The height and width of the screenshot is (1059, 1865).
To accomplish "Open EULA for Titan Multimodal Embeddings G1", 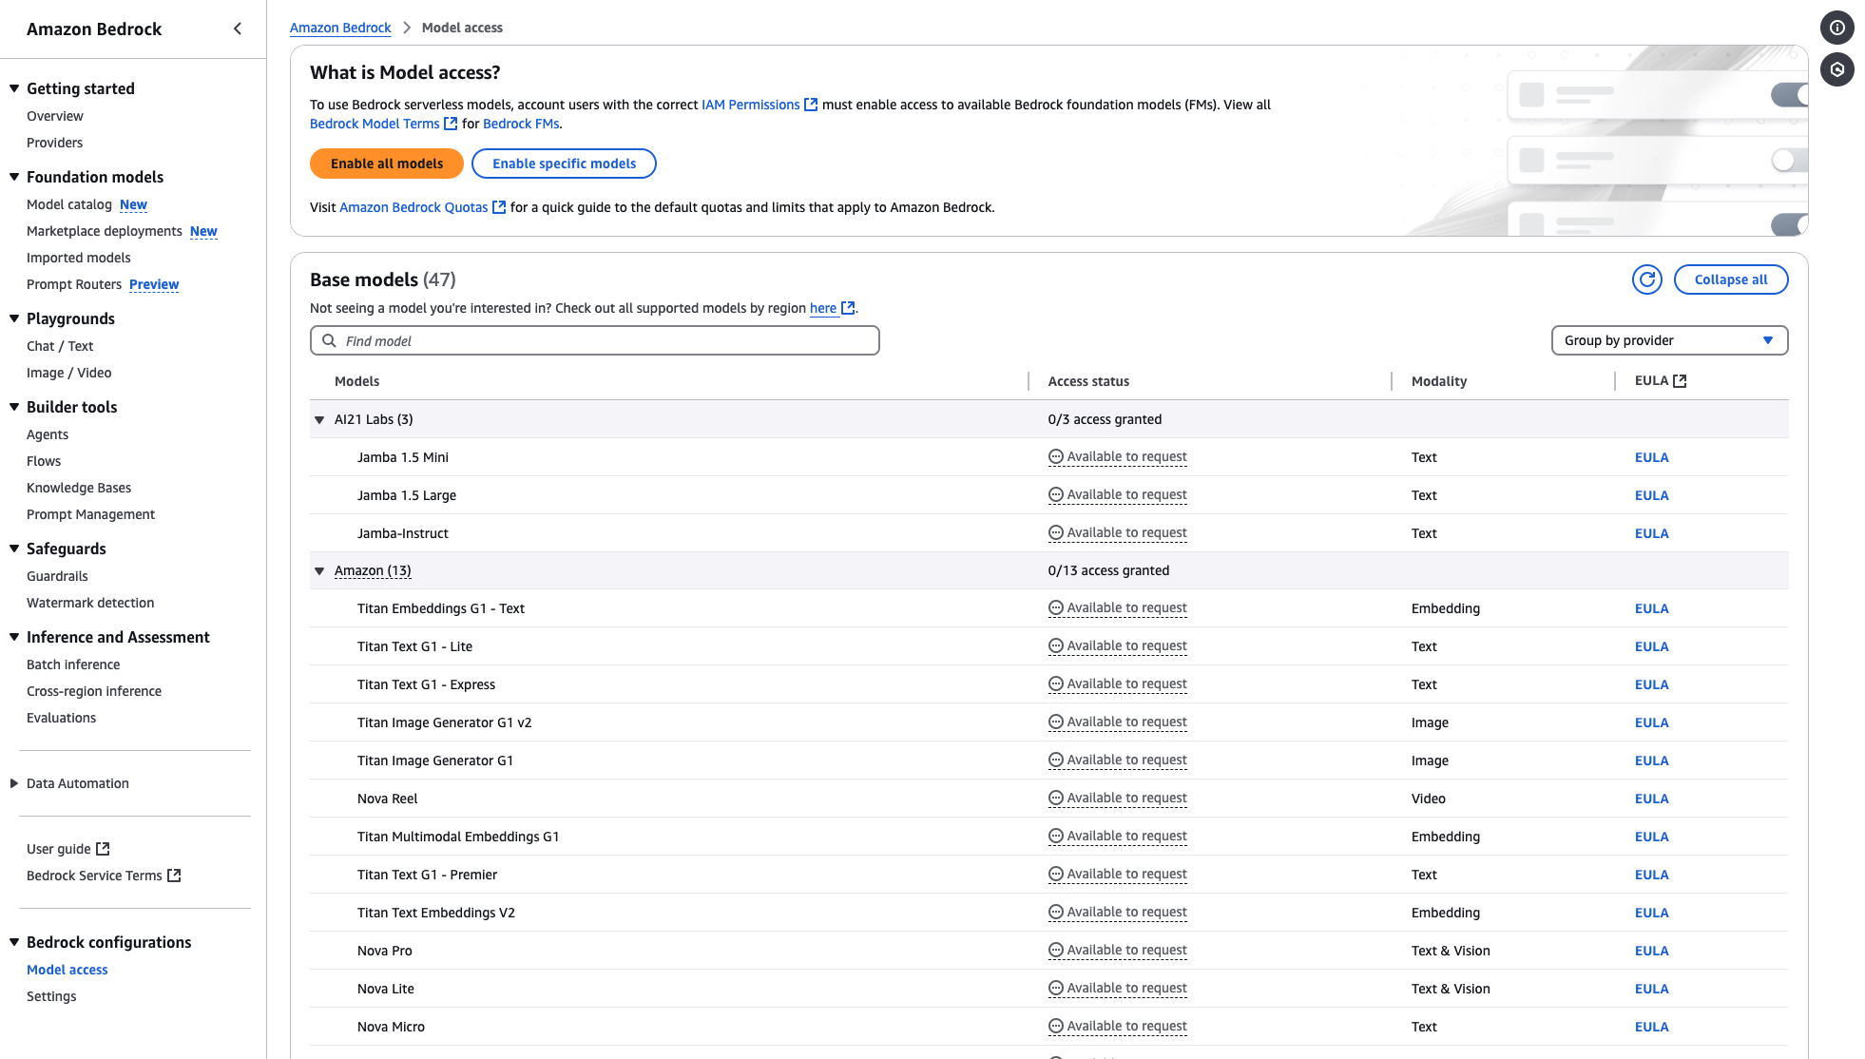I will (x=1651, y=837).
